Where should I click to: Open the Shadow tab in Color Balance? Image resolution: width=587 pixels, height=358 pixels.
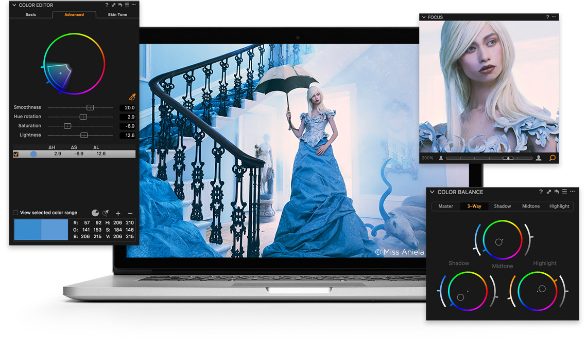point(503,206)
